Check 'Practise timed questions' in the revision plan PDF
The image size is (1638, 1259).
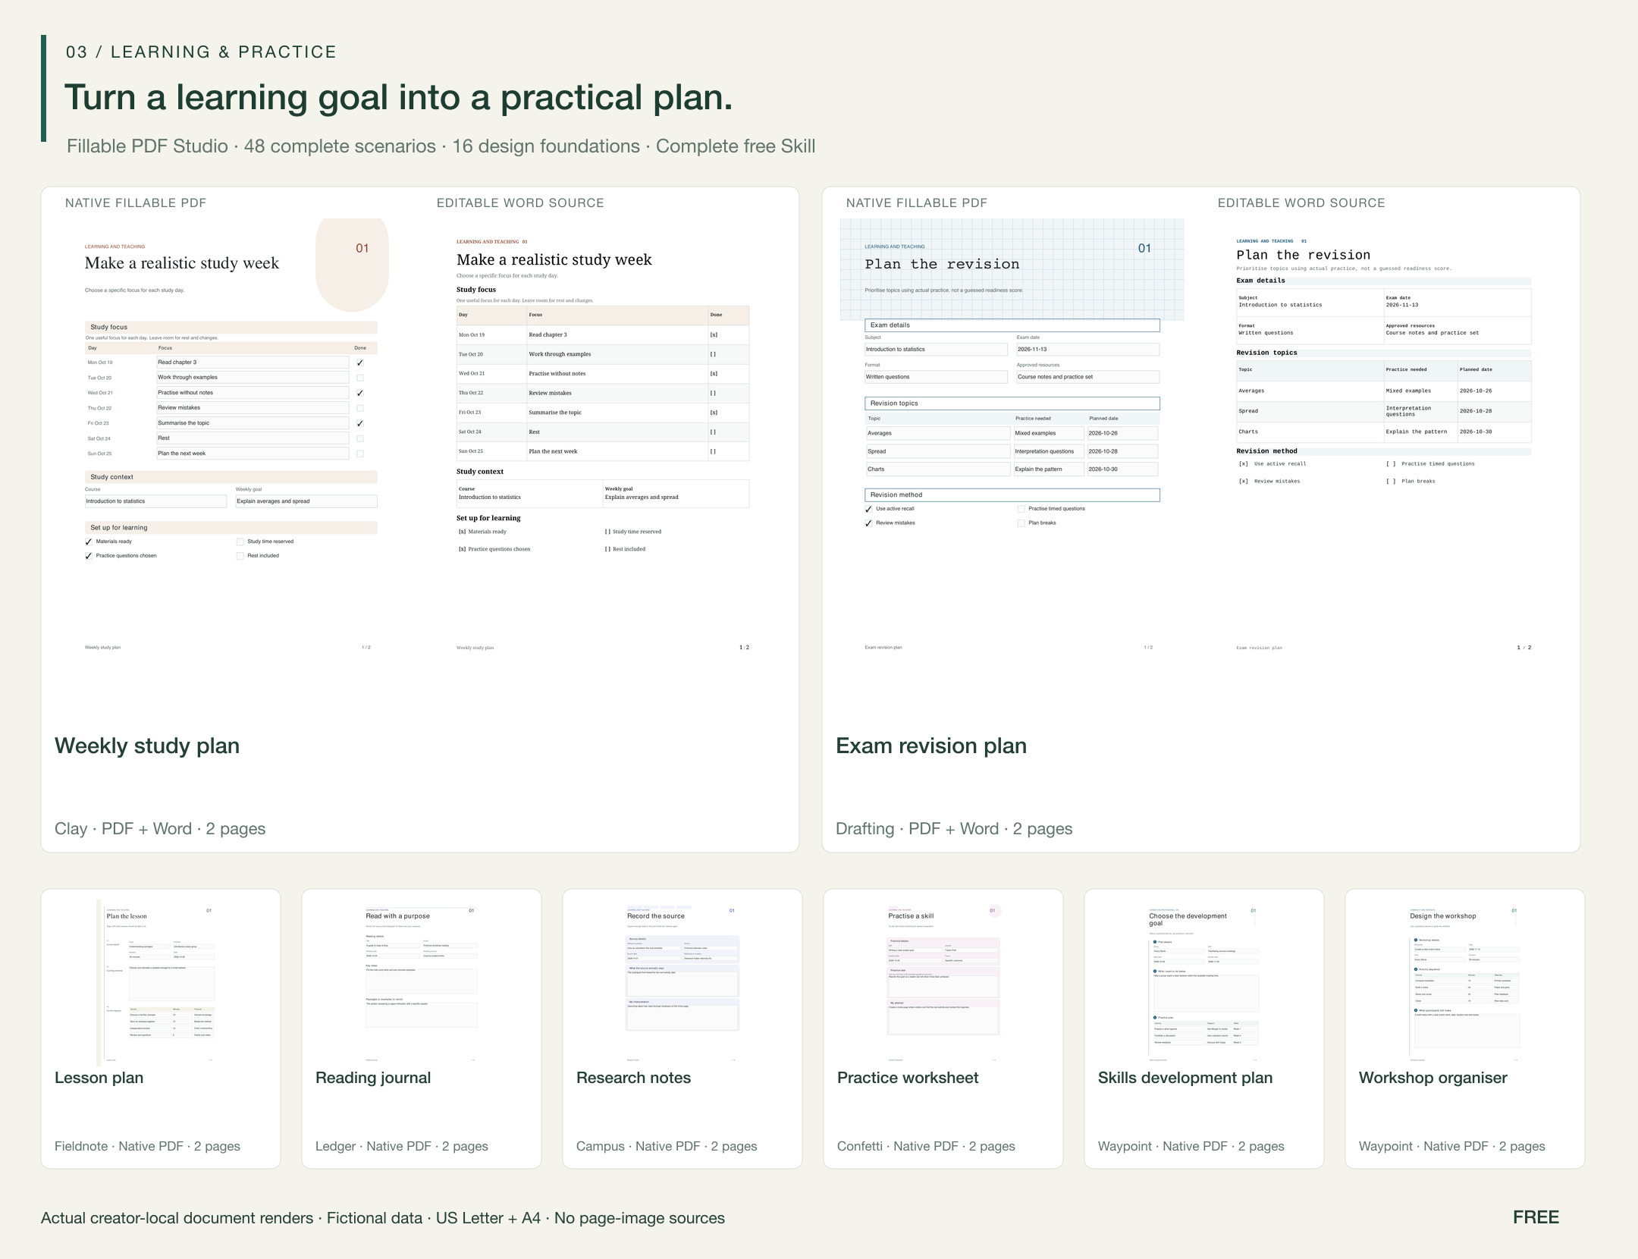point(1021,509)
